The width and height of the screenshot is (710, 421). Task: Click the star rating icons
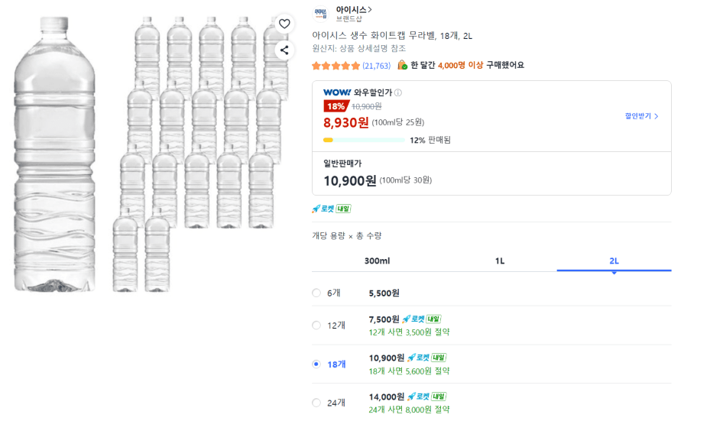(x=336, y=66)
